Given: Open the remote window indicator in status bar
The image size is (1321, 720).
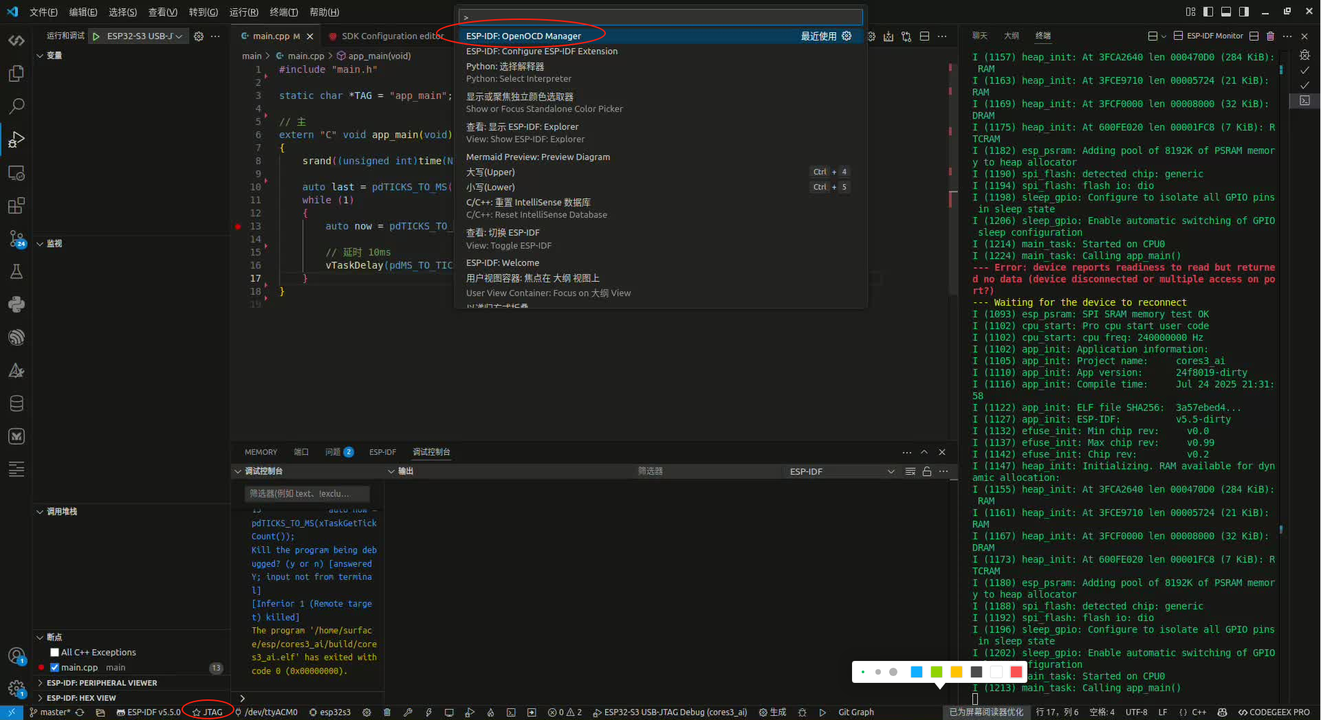Looking at the screenshot, I should (12, 712).
